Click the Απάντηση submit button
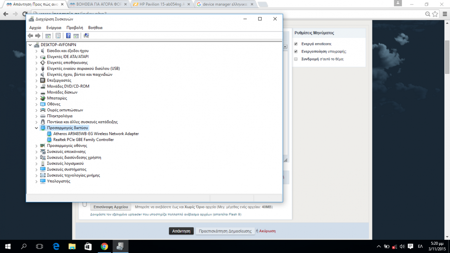The width and height of the screenshot is (450, 253). [x=181, y=231]
